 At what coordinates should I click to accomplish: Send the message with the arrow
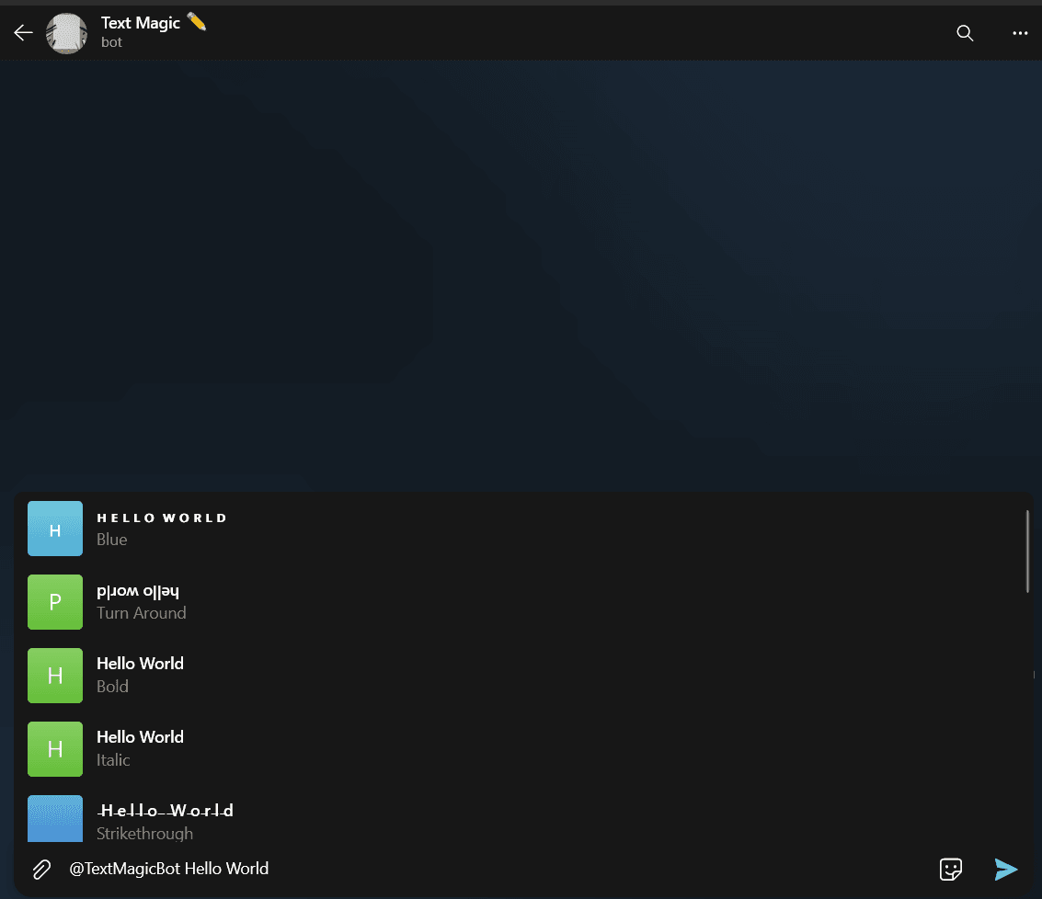point(1005,869)
